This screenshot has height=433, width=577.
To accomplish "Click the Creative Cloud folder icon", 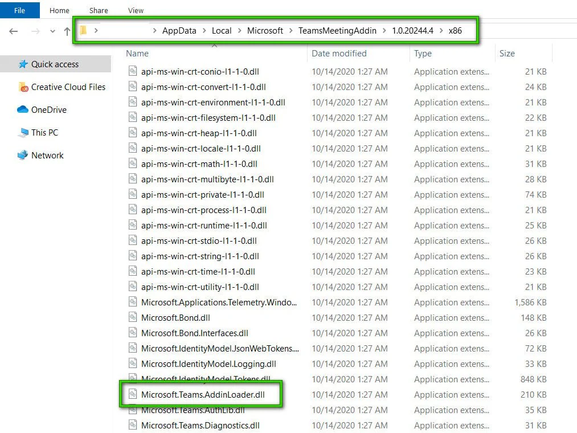I will pyautogui.click(x=23, y=87).
